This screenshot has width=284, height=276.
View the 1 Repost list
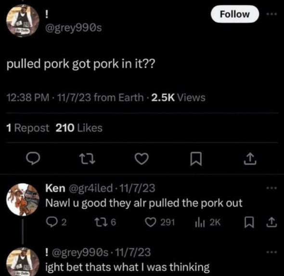coord(28,128)
